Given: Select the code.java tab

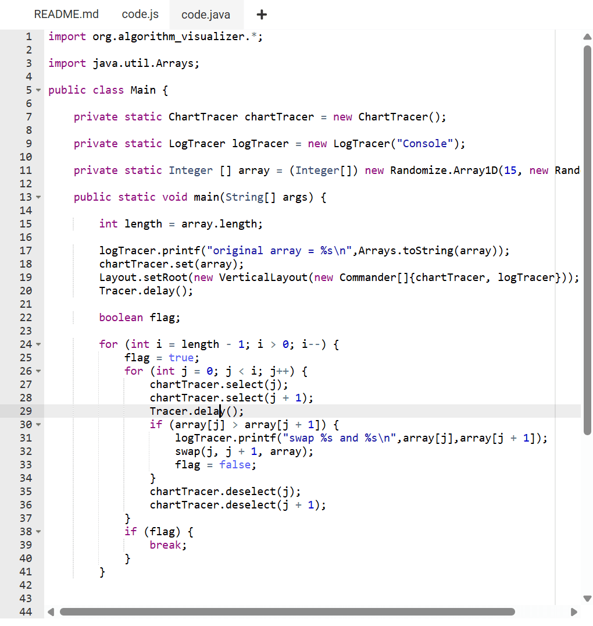Looking at the screenshot, I should tap(206, 15).
